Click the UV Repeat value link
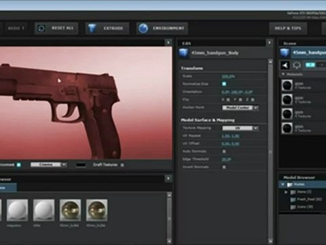 click(230, 136)
